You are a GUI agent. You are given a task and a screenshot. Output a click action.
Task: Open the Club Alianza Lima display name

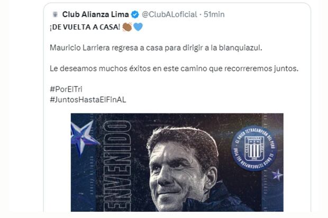click(x=95, y=14)
